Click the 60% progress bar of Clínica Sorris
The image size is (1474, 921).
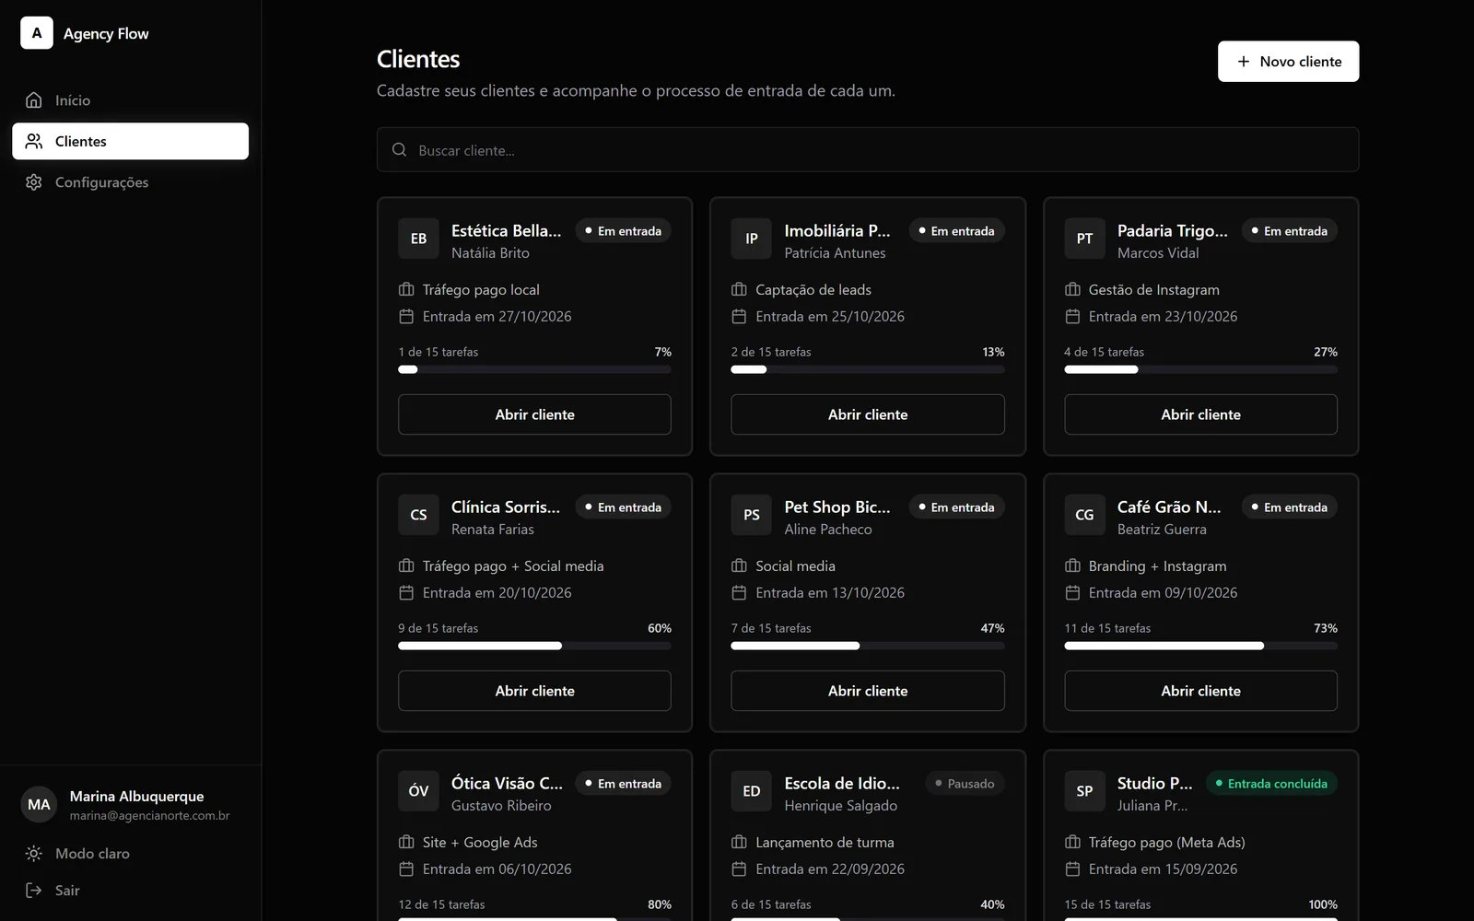point(534,646)
